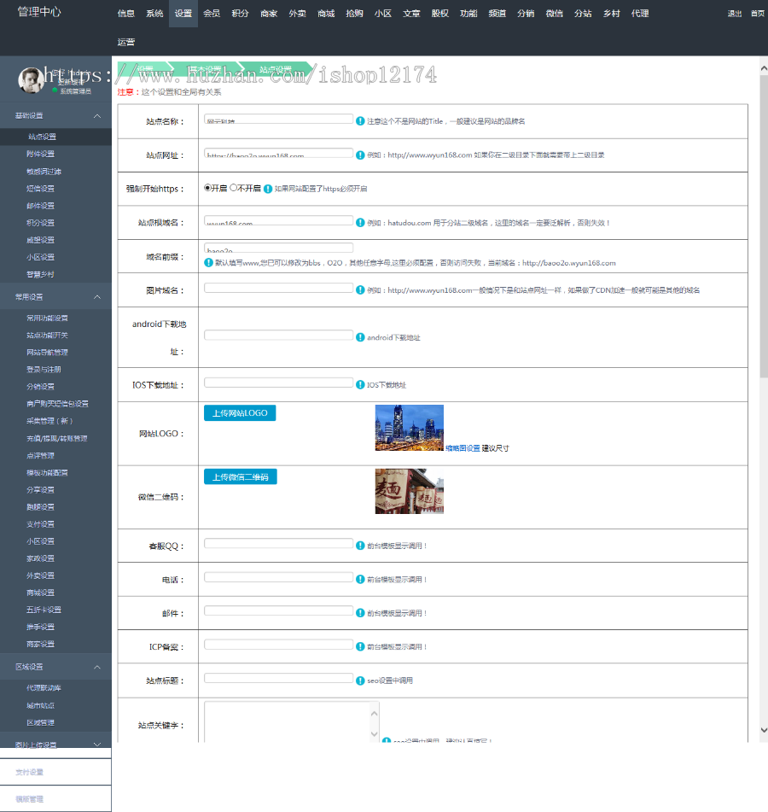
Task: Click 站点关键字 textarea scroll-down arrow
Action: (374, 733)
